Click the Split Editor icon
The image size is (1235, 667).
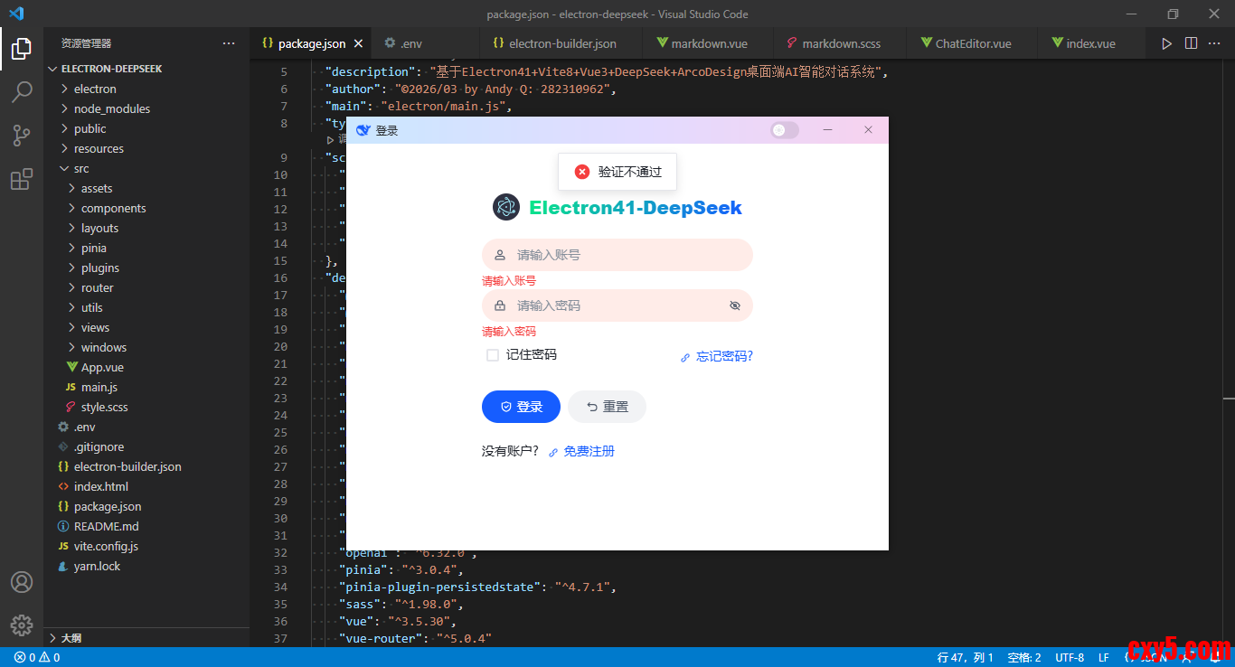point(1191,43)
